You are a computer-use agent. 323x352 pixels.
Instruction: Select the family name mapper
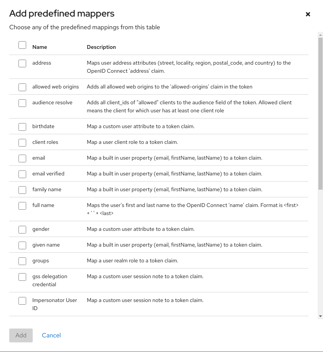[x=22, y=190]
